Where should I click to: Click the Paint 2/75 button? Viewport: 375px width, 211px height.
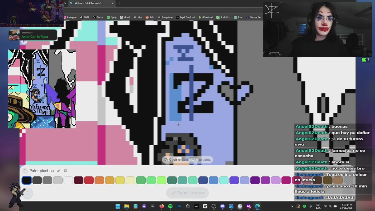pos(187,193)
